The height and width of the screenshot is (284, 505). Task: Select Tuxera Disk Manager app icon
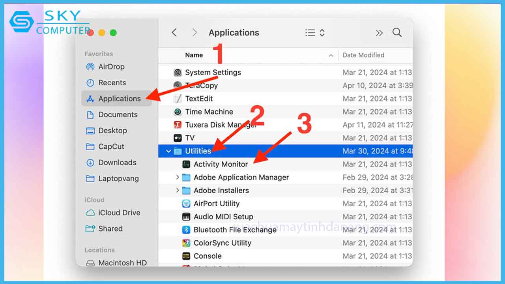178,125
